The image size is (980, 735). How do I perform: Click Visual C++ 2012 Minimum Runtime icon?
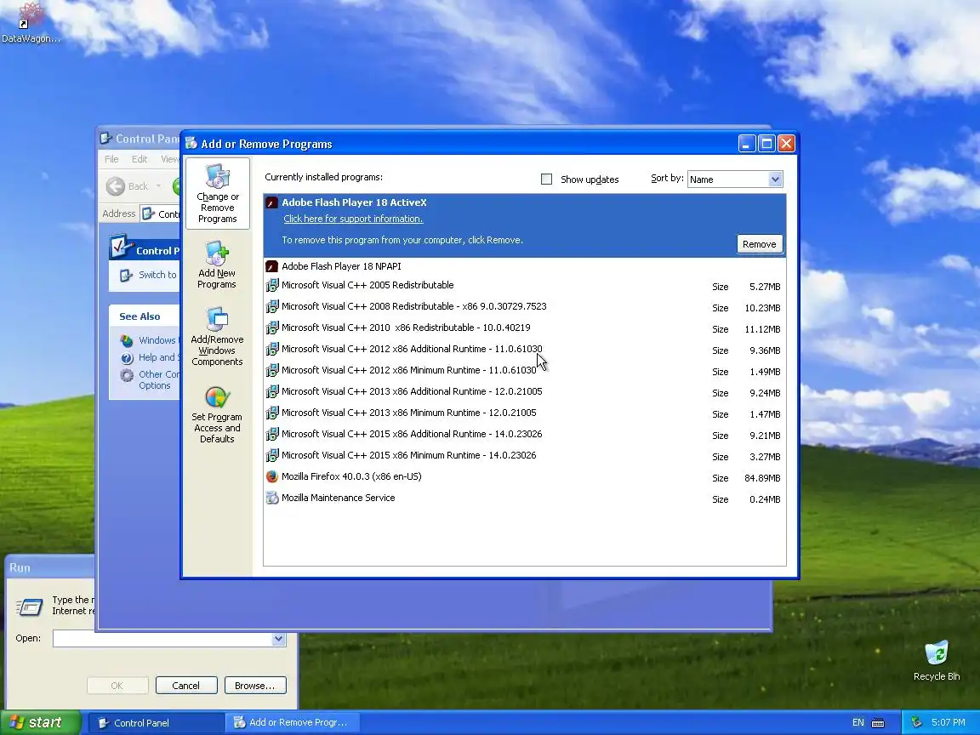click(x=272, y=371)
